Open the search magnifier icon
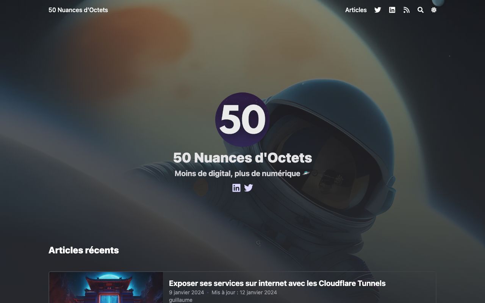Screen dimensions: 485x303 click(x=421, y=10)
